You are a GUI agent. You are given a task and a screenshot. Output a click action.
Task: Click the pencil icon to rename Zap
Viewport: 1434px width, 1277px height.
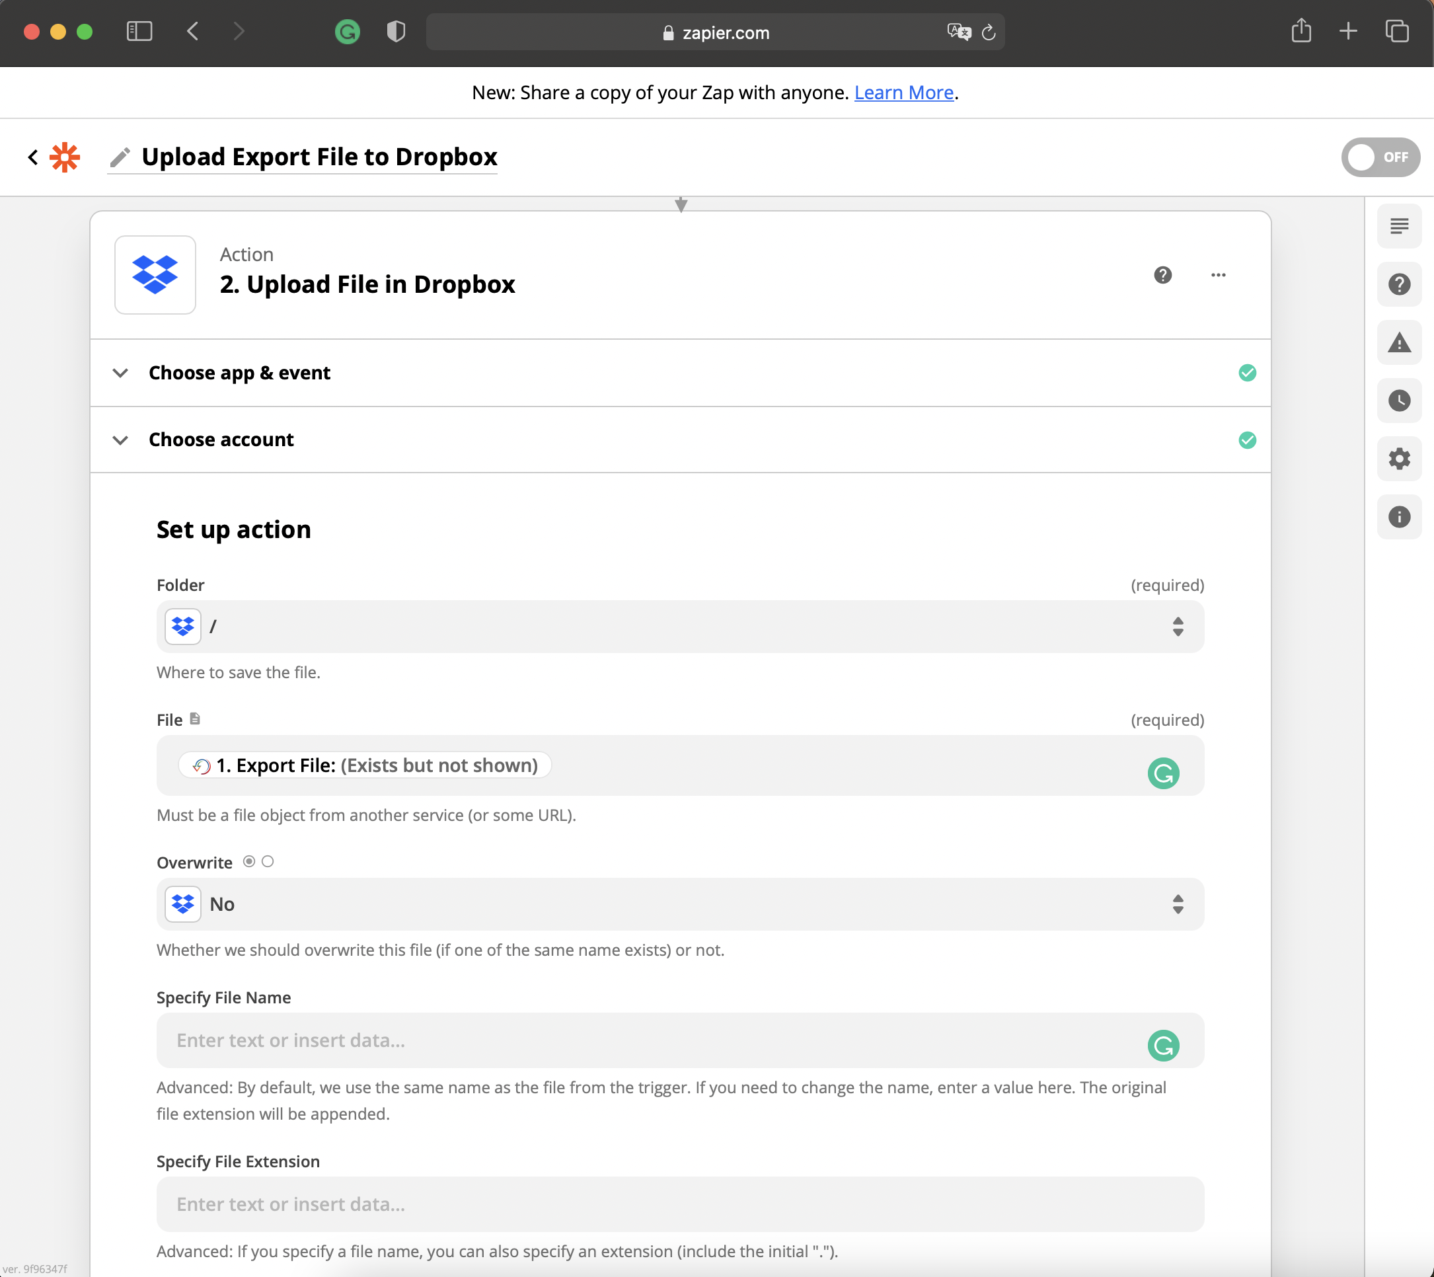pos(120,157)
